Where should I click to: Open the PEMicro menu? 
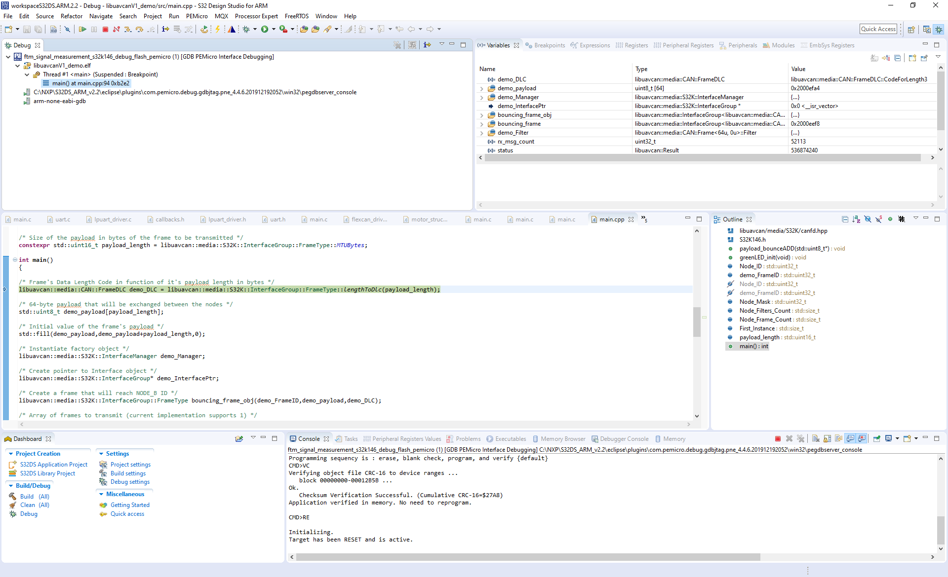click(197, 16)
